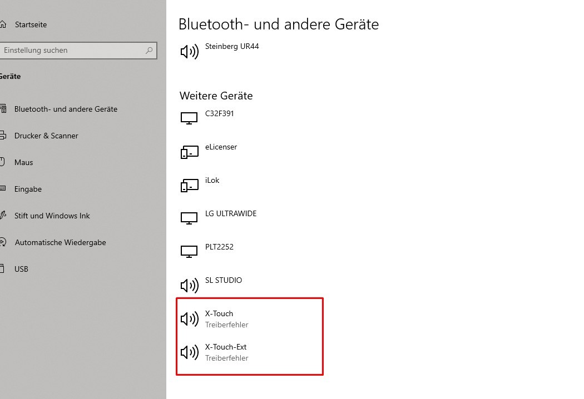Click the keyboard icon beside Eingabe

(3, 188)
